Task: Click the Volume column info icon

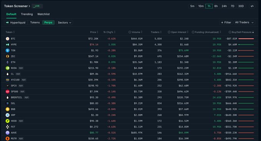Action: tap(130, 32)
